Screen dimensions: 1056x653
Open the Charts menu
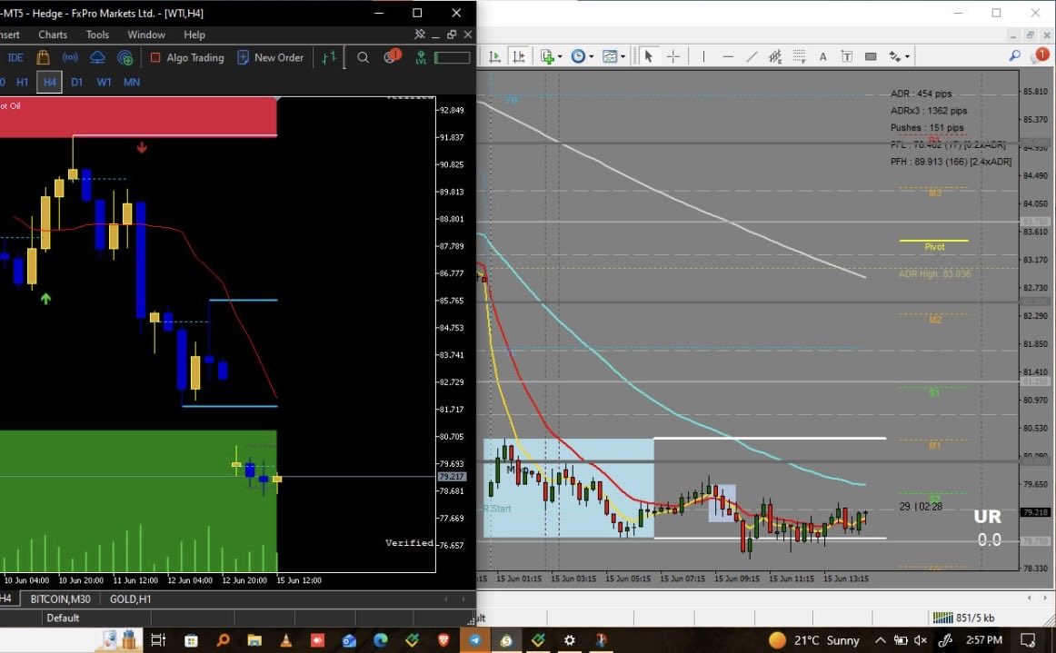pos(53,35)
